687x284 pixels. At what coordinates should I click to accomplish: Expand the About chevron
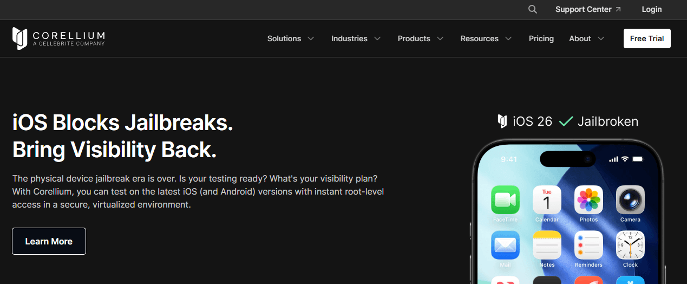click(x=601, y=38)
